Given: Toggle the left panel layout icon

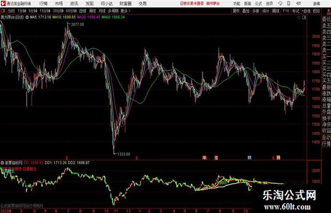Looking at the screenshot, I should [x=3, y=11].
